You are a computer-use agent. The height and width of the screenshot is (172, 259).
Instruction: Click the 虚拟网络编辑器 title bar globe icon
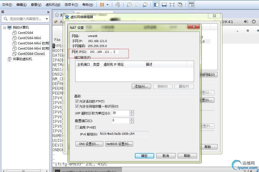pyautogui.click(x=67, y=17)
